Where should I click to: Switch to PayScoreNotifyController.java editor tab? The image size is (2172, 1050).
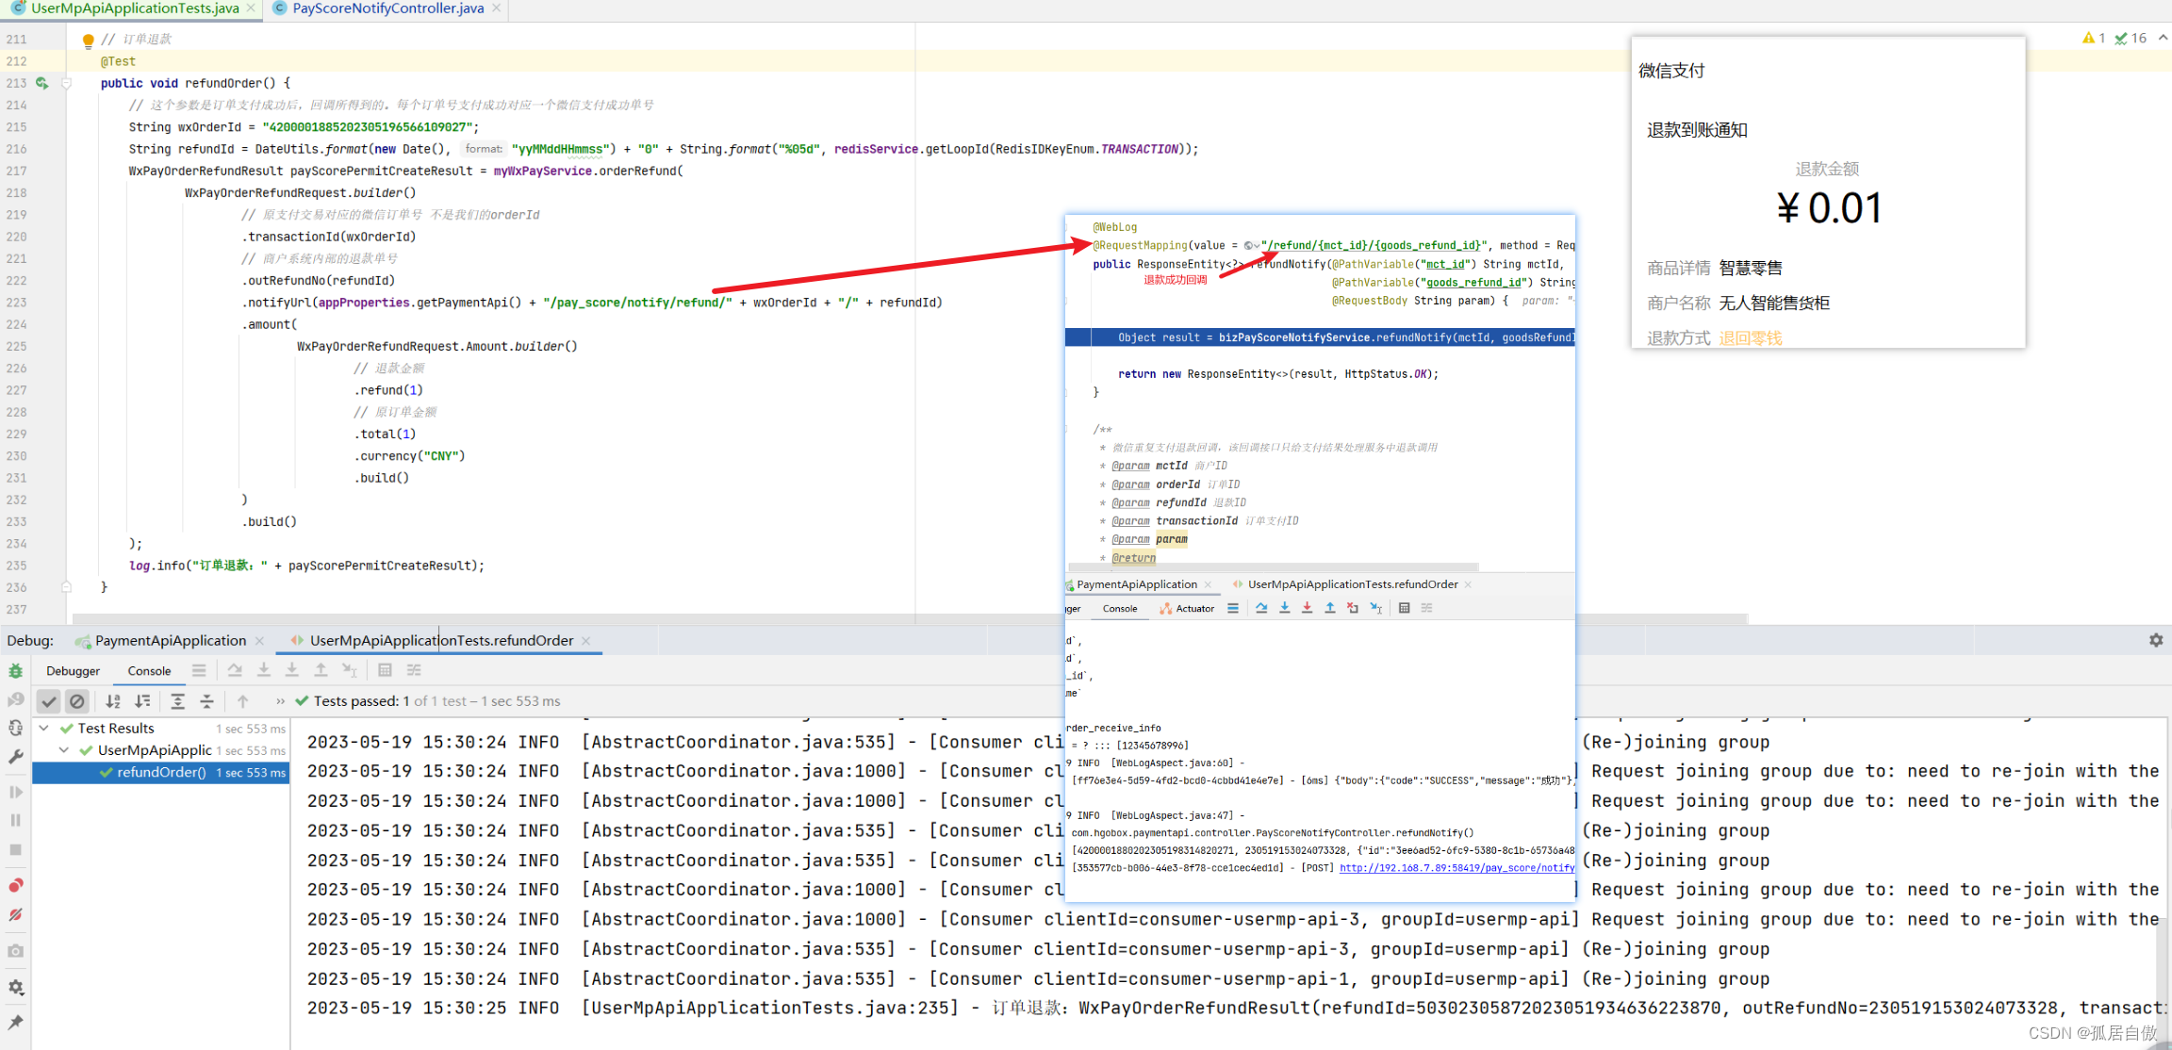coord(387,8)
